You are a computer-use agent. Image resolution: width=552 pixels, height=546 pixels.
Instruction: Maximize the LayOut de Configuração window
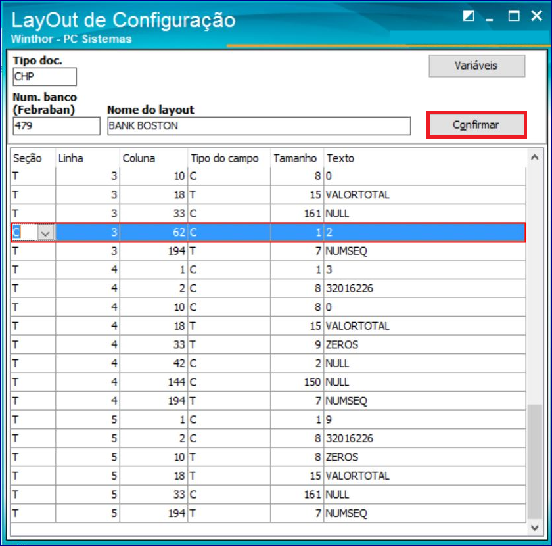point(514,16)
